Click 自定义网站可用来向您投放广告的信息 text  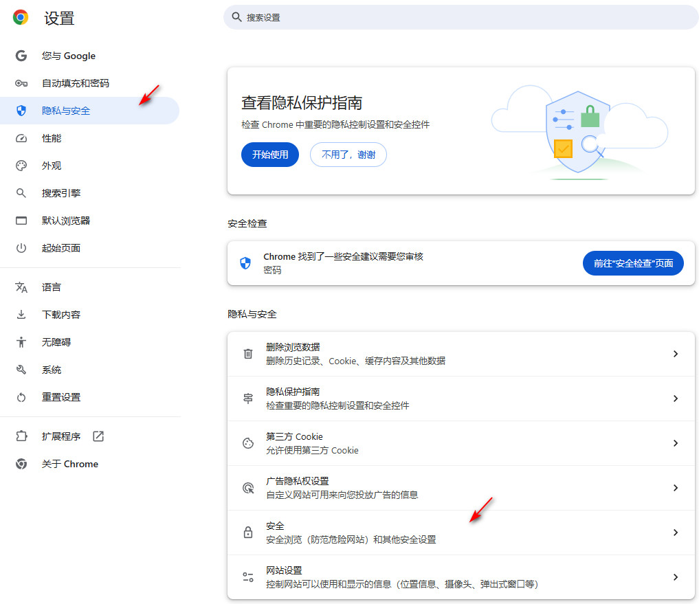click(342, 495)
